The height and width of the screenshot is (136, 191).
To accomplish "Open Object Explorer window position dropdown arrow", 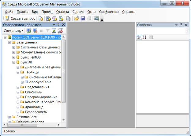I will (54, 25).
